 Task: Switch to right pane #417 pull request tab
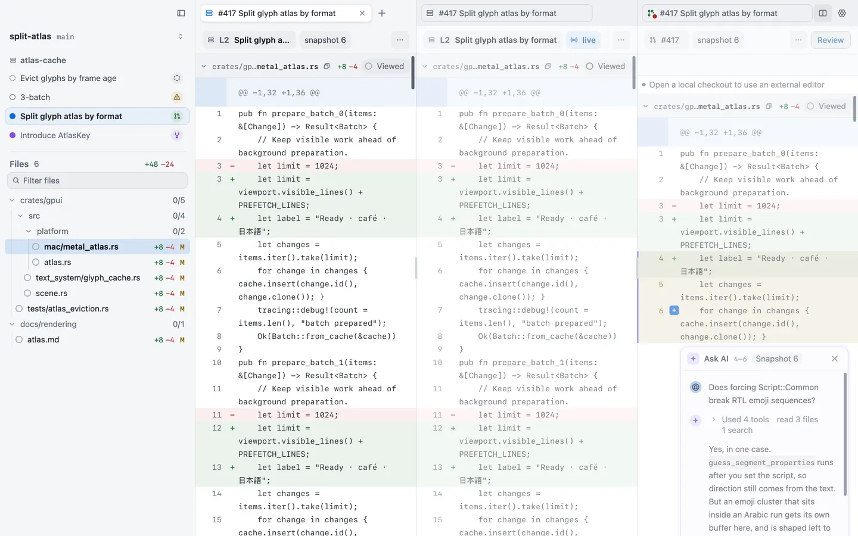[727, 13]
